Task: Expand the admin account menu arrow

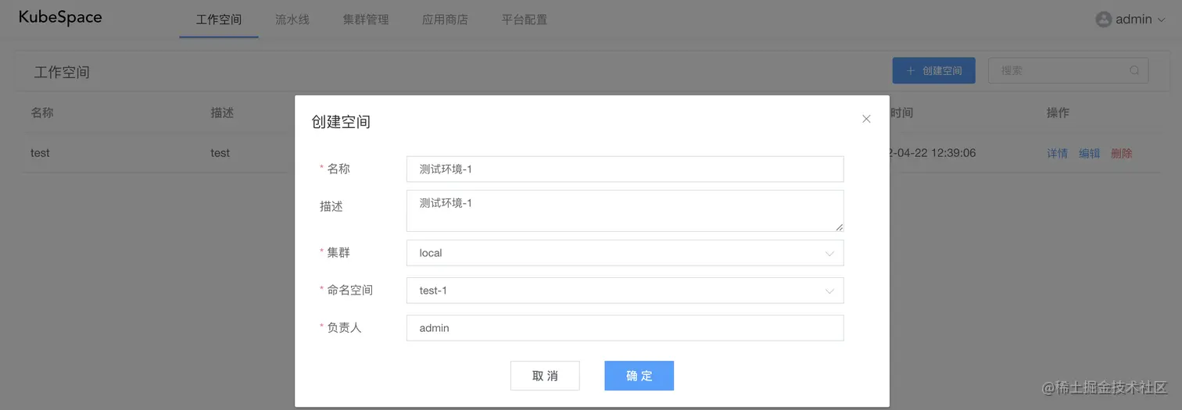Action: pyautogui.click(x=1161, y=20)
